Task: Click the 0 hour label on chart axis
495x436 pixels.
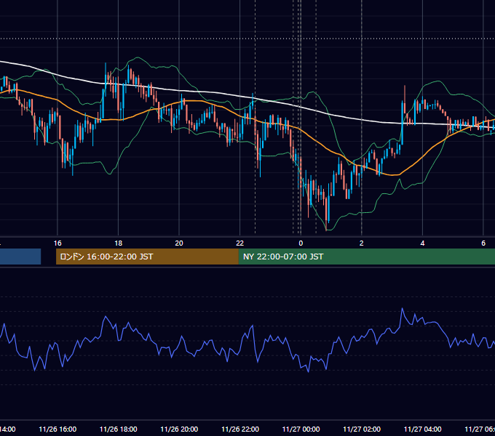Action: [x=301, y=243]
